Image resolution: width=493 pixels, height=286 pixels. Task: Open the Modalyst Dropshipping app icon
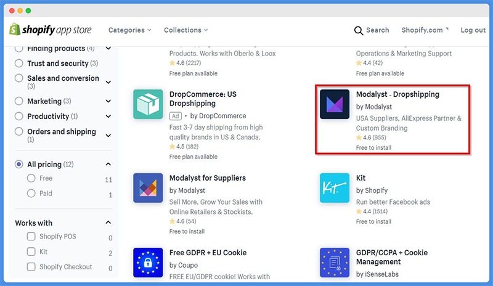tap(335, 104)
